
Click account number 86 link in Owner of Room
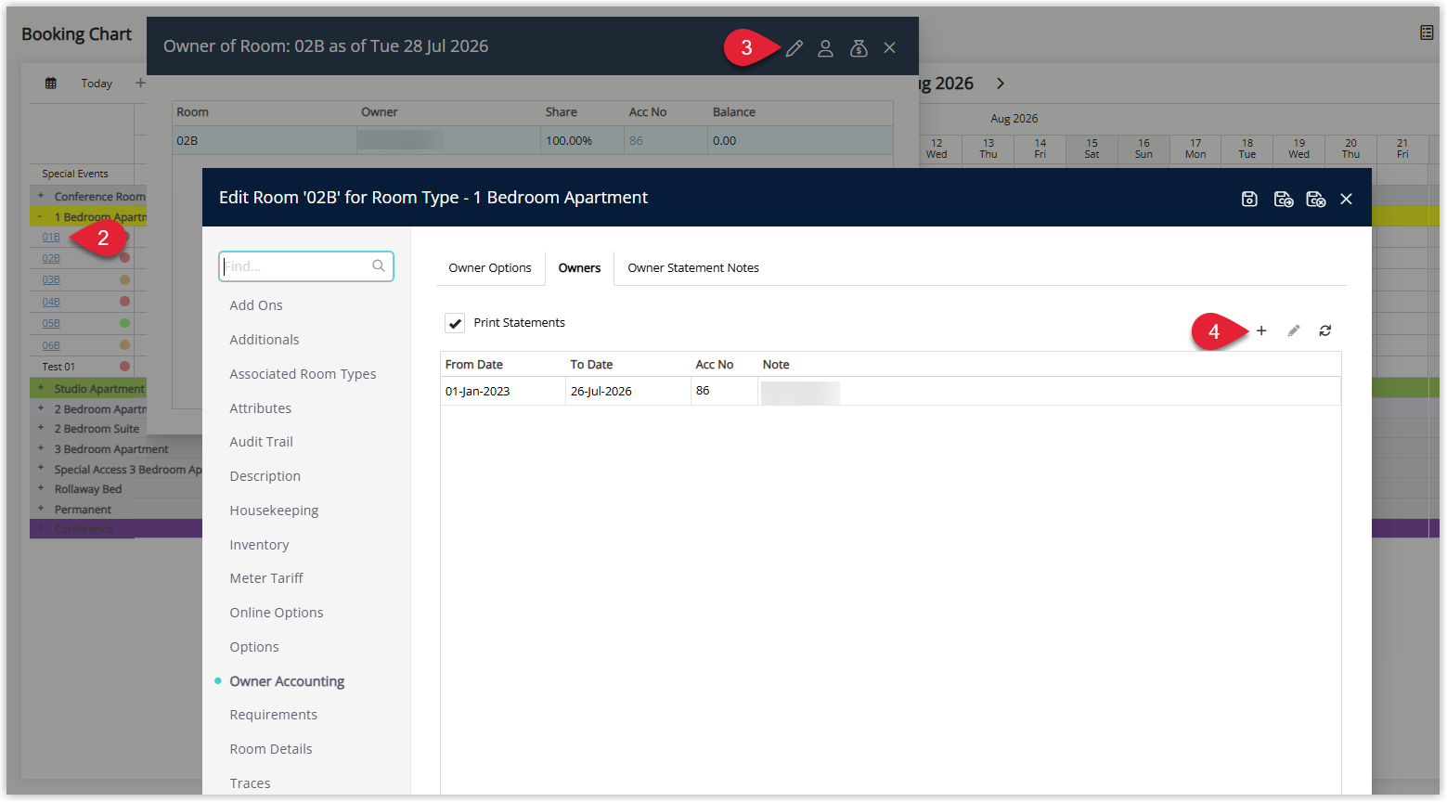click(x=636, y=141)
